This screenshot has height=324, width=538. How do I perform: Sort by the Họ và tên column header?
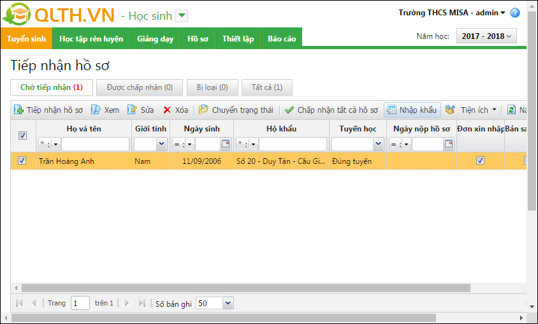(84, 129)
